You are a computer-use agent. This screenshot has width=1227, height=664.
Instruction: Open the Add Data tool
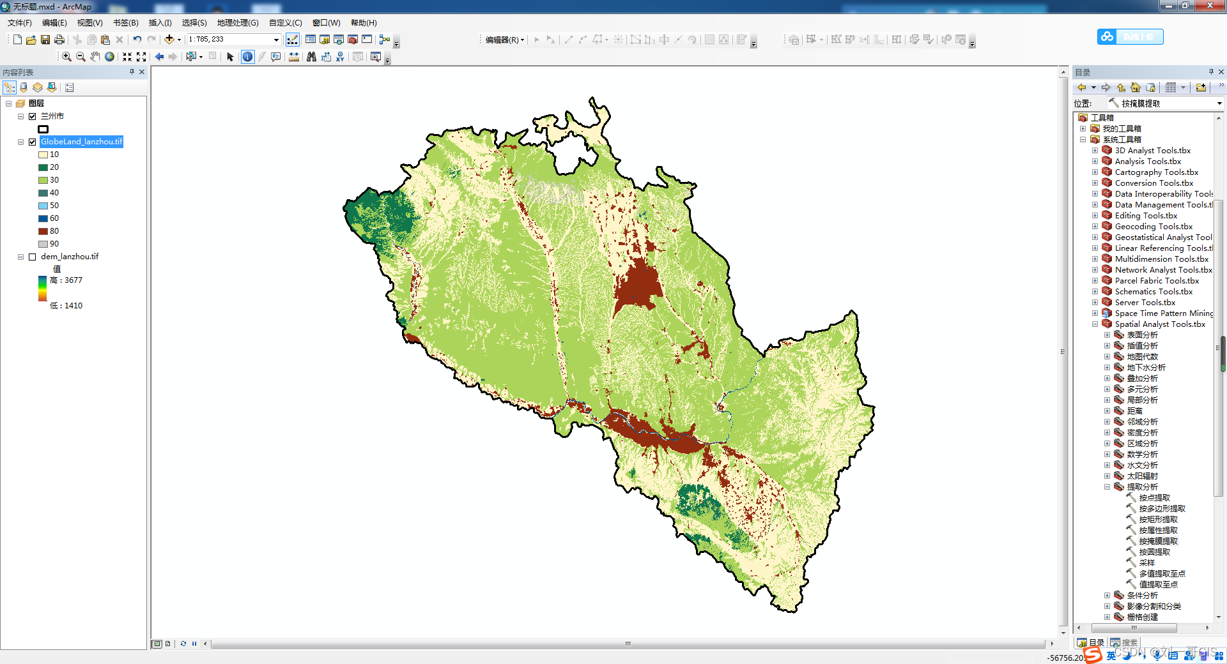pyautogui.click(x=169, y=40)
